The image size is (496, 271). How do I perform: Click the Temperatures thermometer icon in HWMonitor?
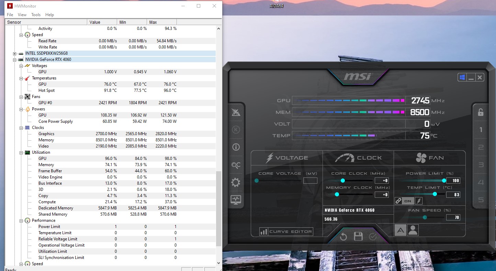pos(27,78)
